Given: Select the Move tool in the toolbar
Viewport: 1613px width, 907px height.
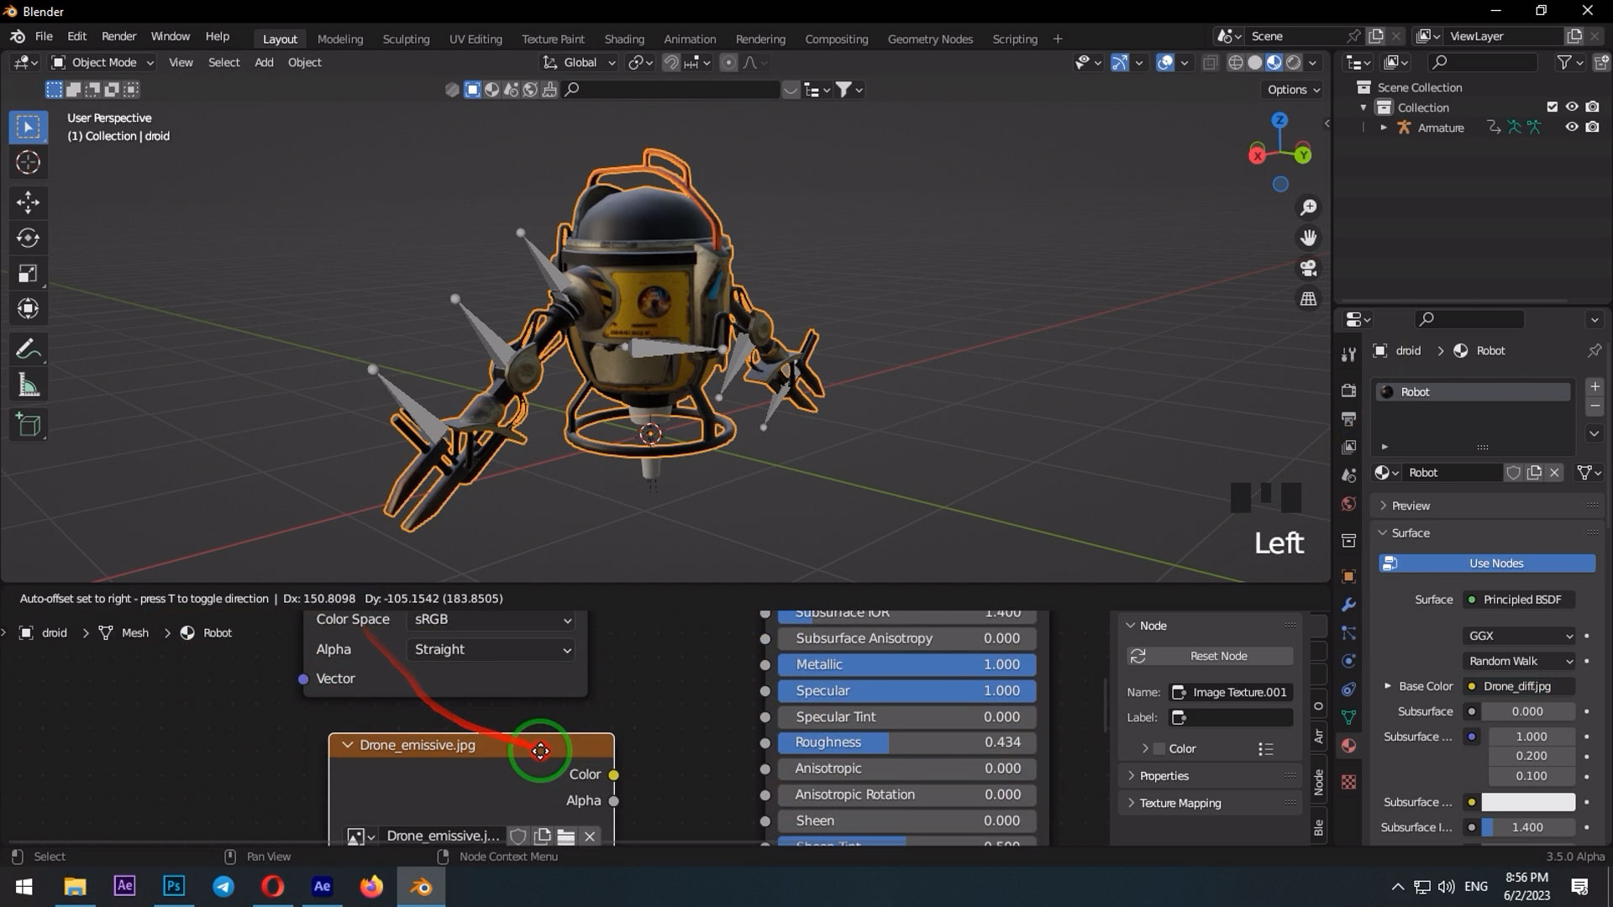Looking at the screenshot, I should (x=28, y=202).
